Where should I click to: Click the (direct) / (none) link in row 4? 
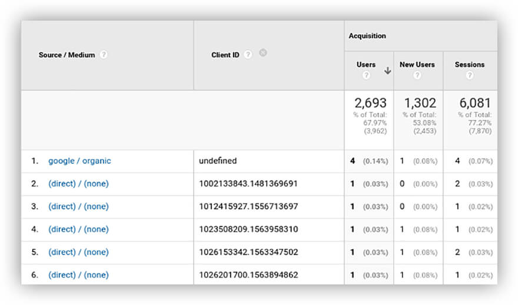78,230
